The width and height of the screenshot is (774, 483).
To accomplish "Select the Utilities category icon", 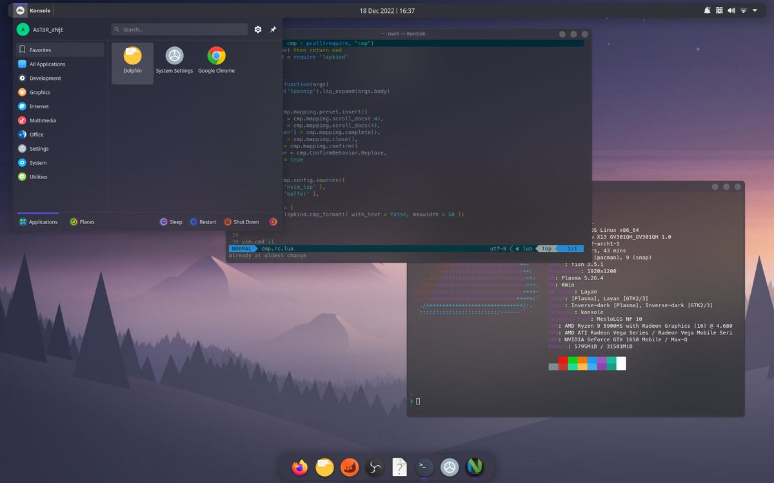I will tap(23, 177).
